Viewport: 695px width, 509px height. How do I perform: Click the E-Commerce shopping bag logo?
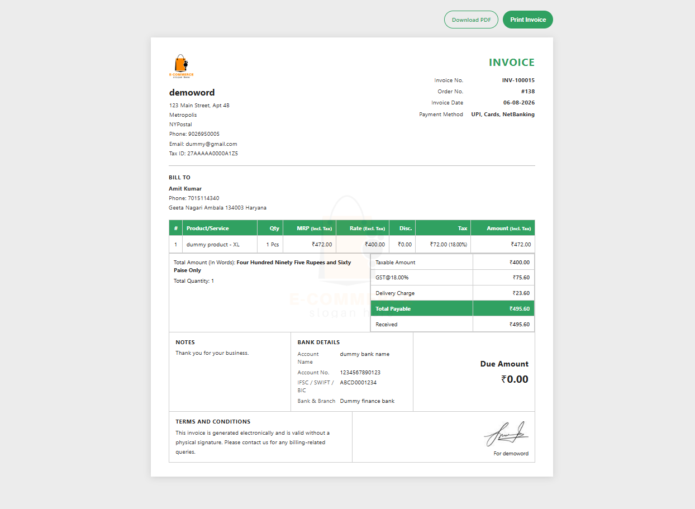pos(182,66)
